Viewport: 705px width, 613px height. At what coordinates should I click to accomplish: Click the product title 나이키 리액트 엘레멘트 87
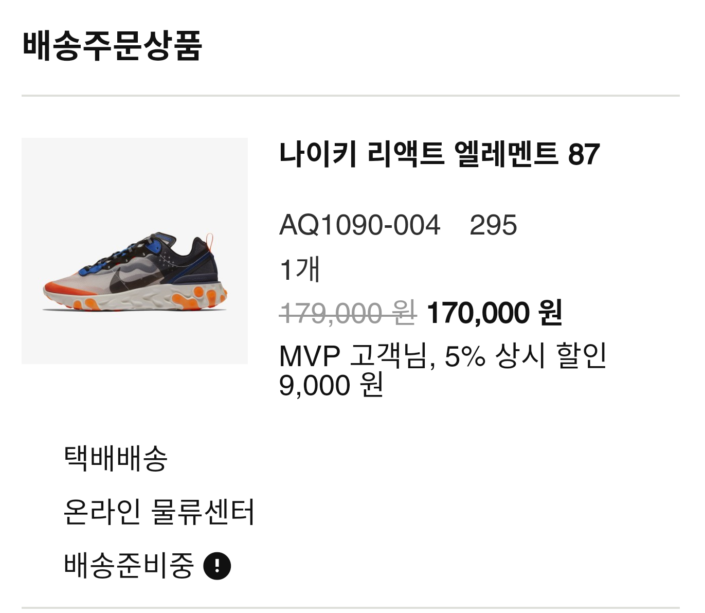pos(440,154)
